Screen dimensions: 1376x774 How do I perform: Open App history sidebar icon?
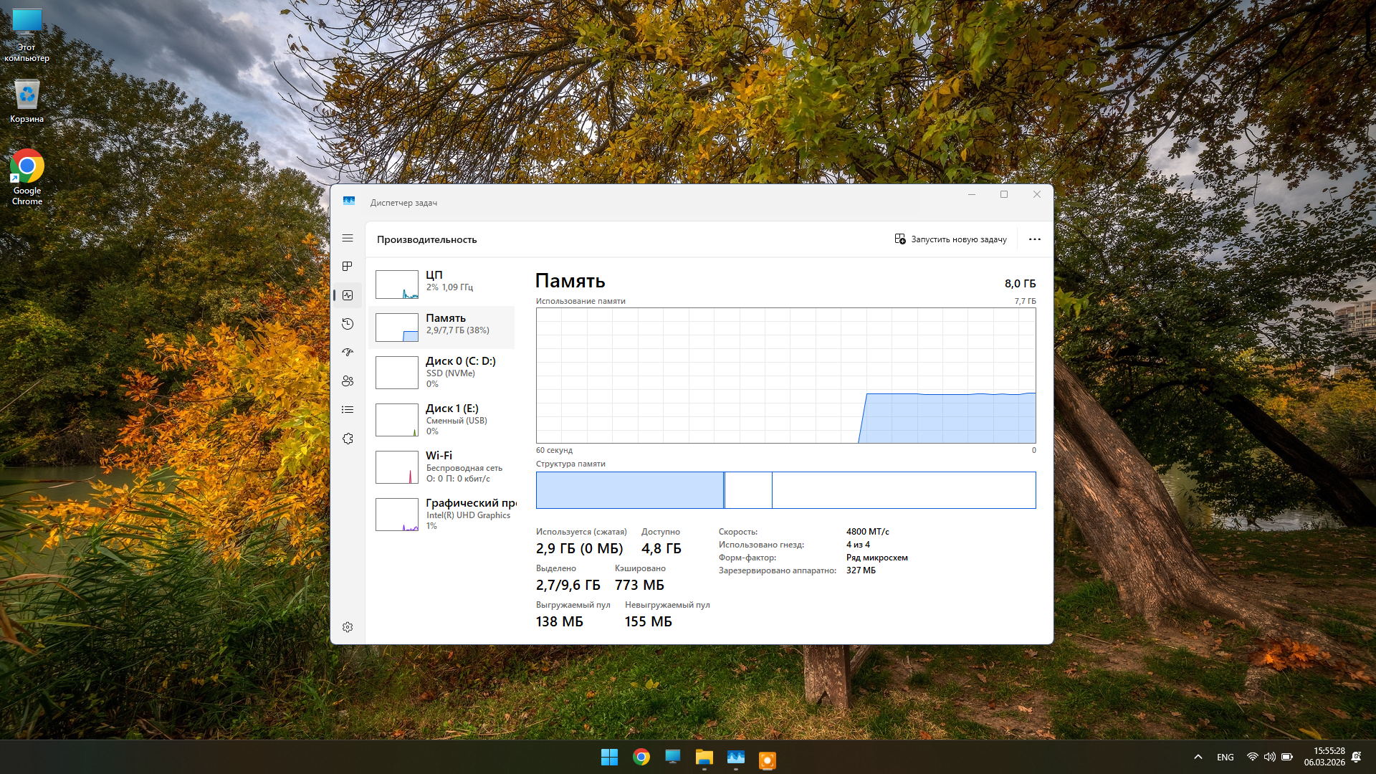pos(348,324)
